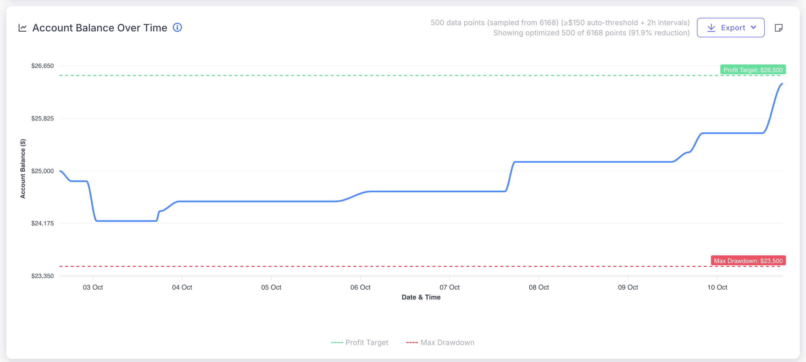Open the info tooltip for Account Balance Over Time
Screen dimensions: 806x362
[177, 27]
